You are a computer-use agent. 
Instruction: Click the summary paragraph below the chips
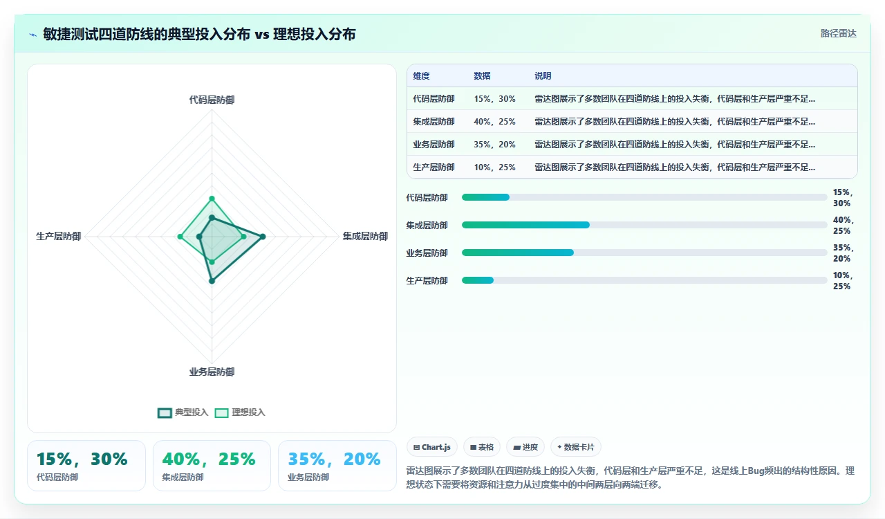pyautogui.click(x=631, y=477)
